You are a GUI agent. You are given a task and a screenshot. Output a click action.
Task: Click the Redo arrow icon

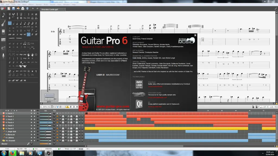coord(37,8)
